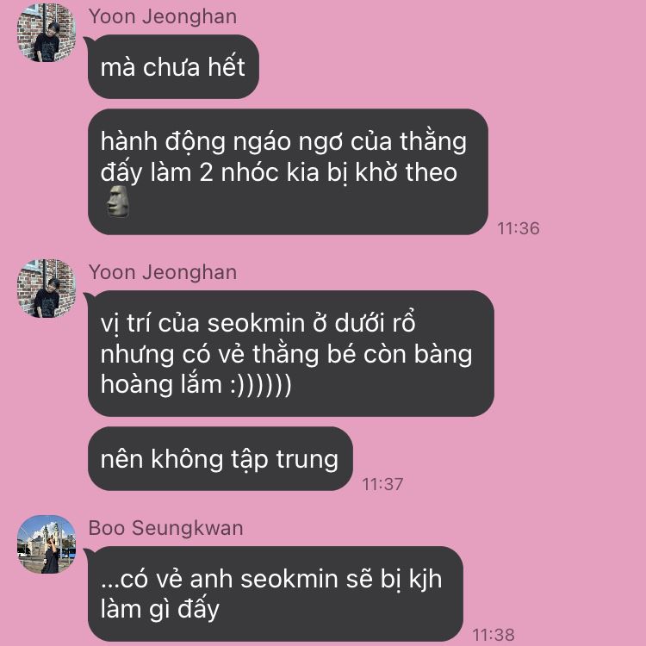
Task: Click the 11:37 timestamp
Action: click(382, 484)
